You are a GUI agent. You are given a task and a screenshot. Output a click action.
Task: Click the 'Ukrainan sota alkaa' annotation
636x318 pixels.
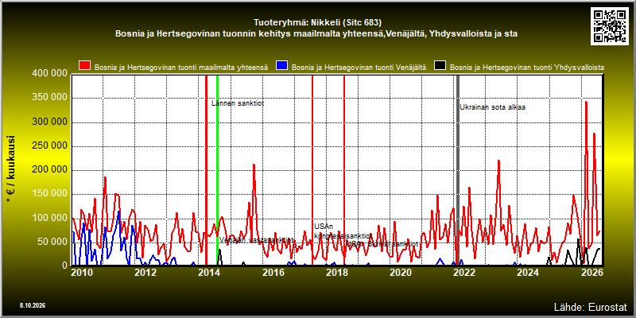point(492,107)
